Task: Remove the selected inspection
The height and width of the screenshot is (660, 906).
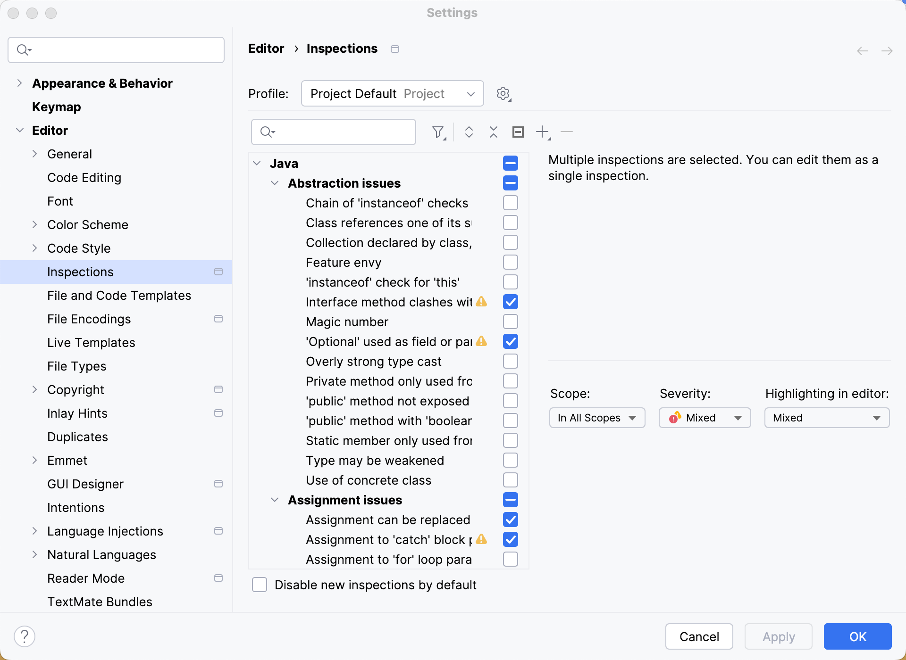Action: click(x=567, y=132)
